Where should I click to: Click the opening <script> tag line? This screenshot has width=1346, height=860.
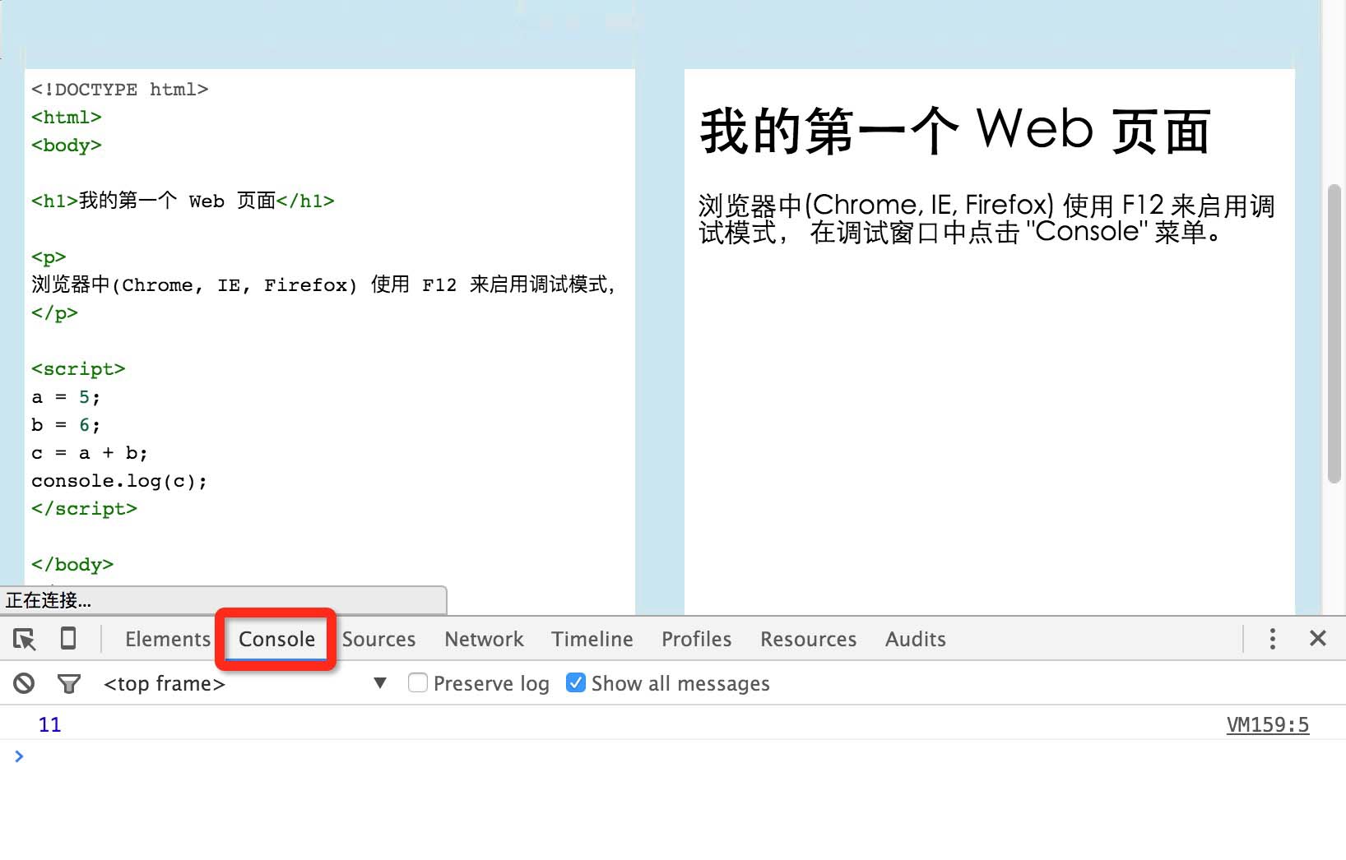(x=78, y=369)
